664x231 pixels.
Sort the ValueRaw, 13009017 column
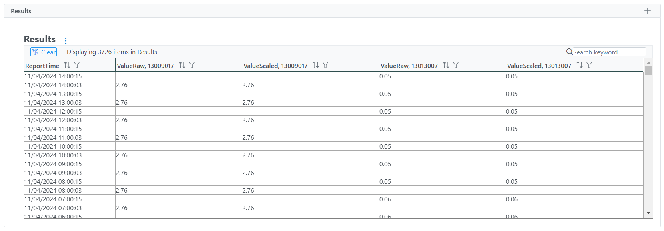tap(182, 65)
